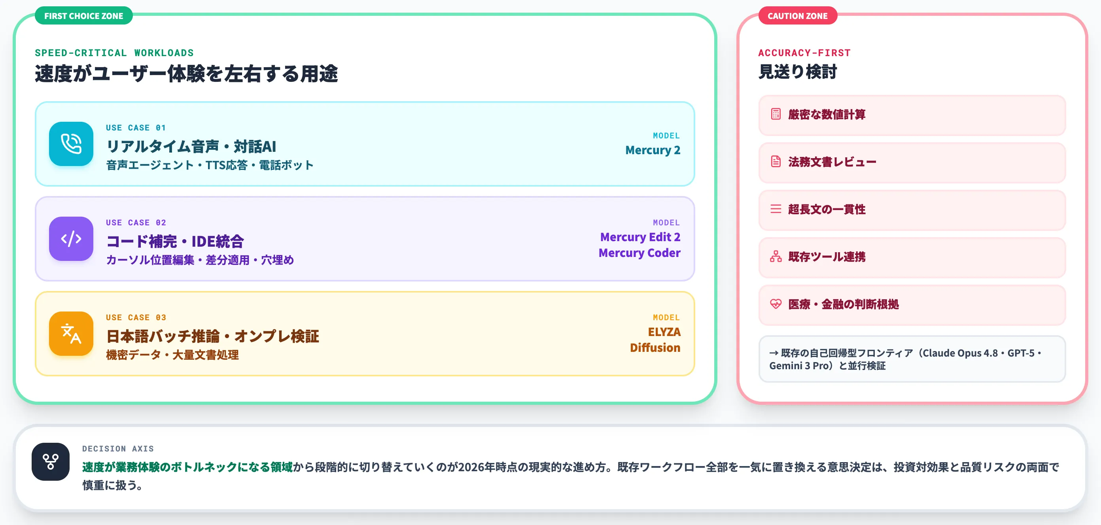Click the SPEED-CRITICAL WORKLOADS label
Screen dimensions: 1101x525
pyautogui.click(x=114, y=53)
